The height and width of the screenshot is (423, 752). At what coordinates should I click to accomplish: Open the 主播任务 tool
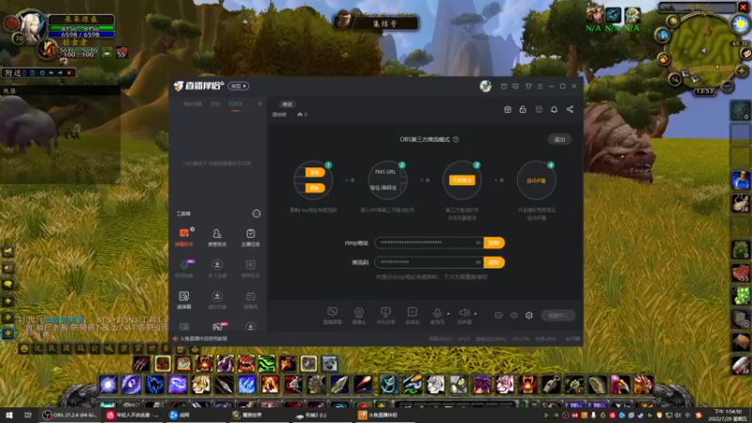(x=250, y=237)
